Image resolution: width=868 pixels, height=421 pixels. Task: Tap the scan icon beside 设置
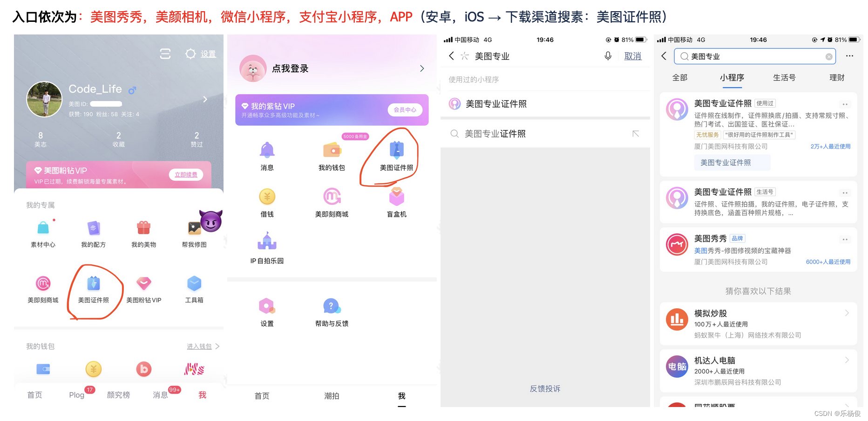165,54
